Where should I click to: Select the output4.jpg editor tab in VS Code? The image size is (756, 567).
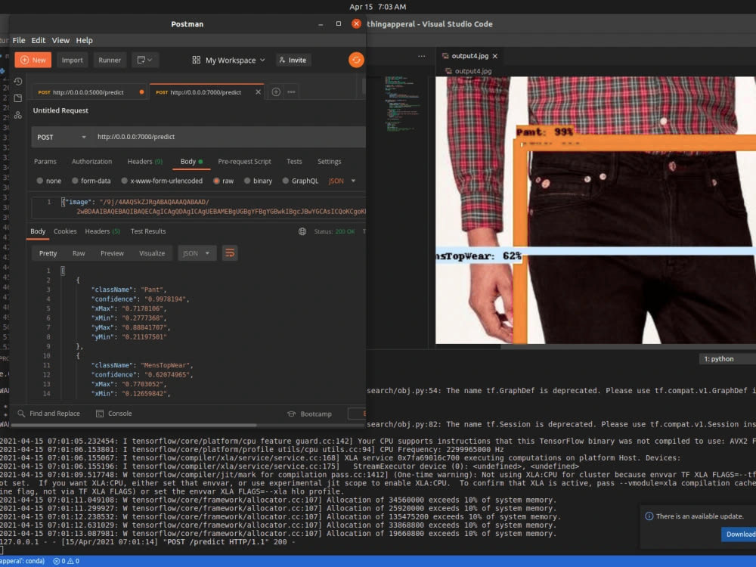(x=469, y=56)
